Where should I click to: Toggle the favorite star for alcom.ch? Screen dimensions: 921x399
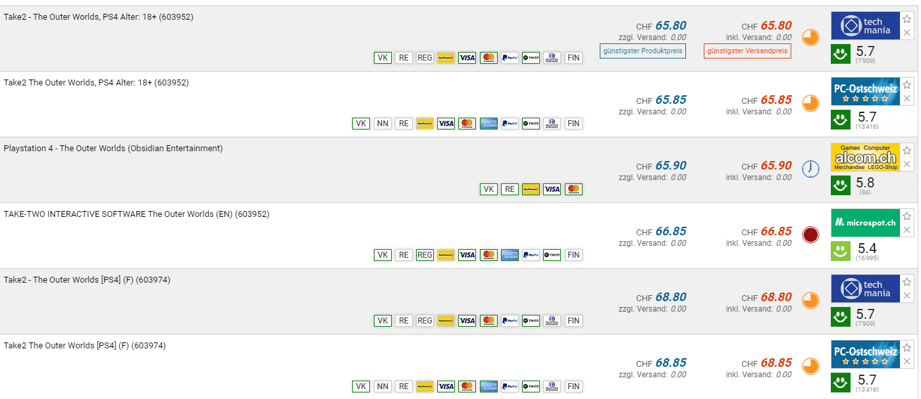[x=907, y=151]
